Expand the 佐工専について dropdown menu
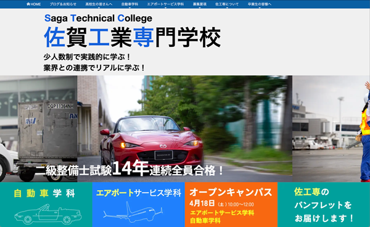 coord(227,4)
